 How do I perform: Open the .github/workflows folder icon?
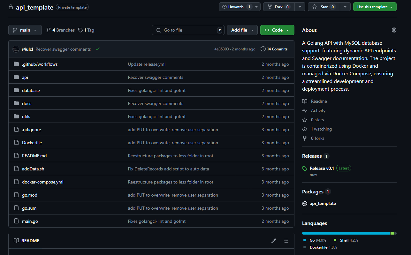pyautogui.click(x=16, y=64)
